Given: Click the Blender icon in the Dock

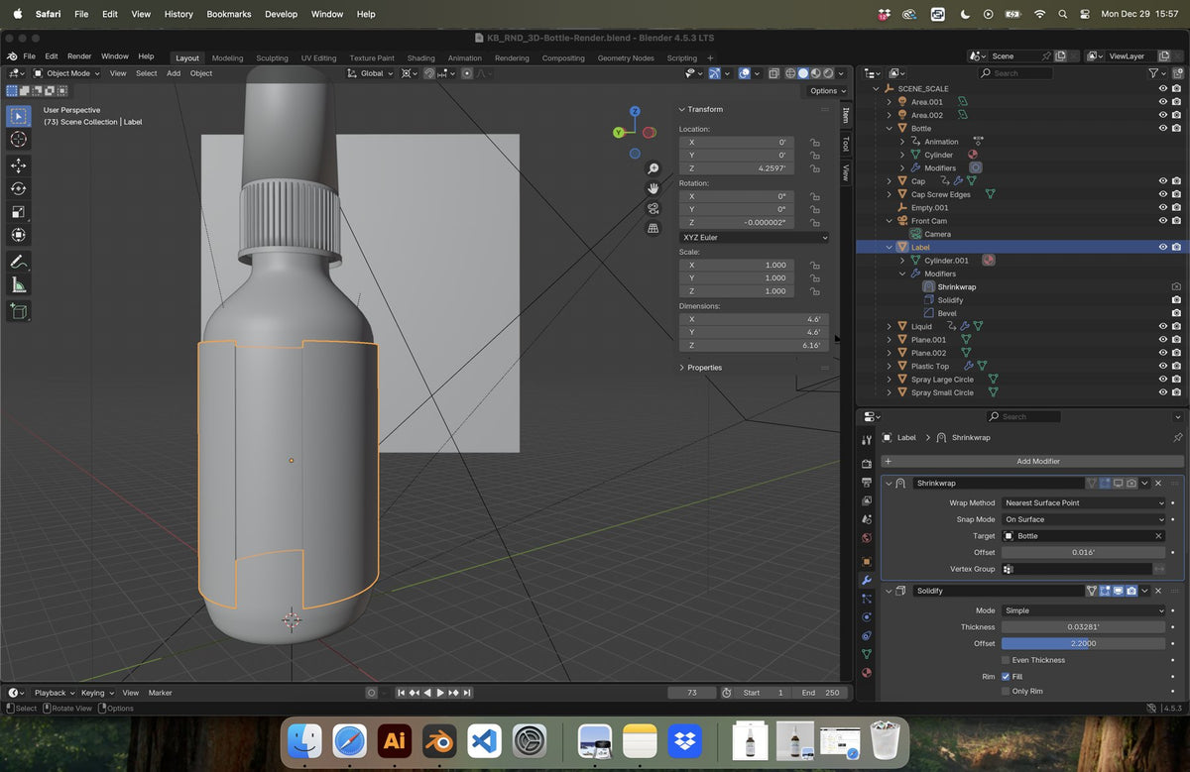Looking at the screenshot, I should pyautogui.click(x=438, y=740).
